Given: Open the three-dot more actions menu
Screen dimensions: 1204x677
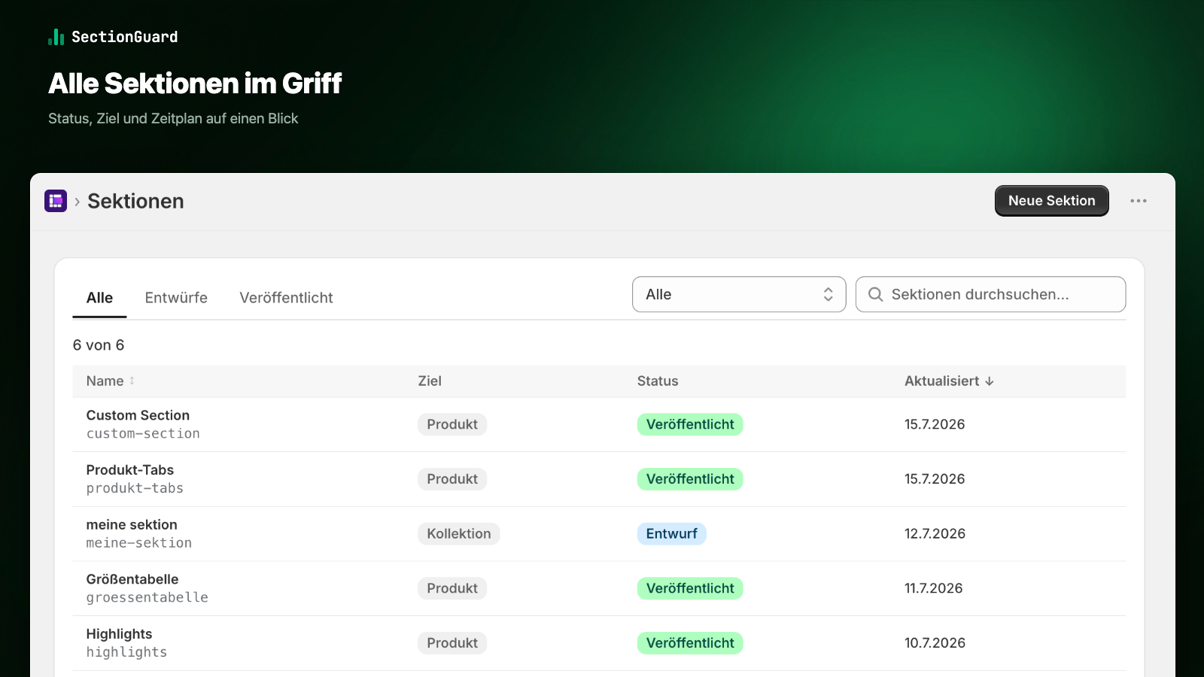Looking at the screenshot, I should [x=1139, y=201].
